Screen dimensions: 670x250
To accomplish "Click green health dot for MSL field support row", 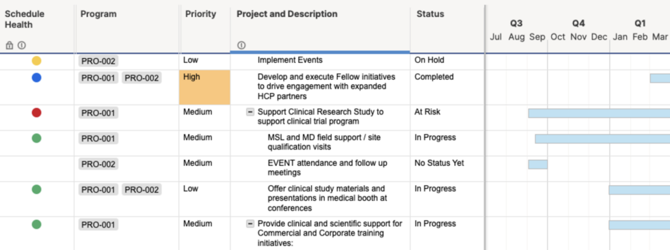I will tap(37, 138).
